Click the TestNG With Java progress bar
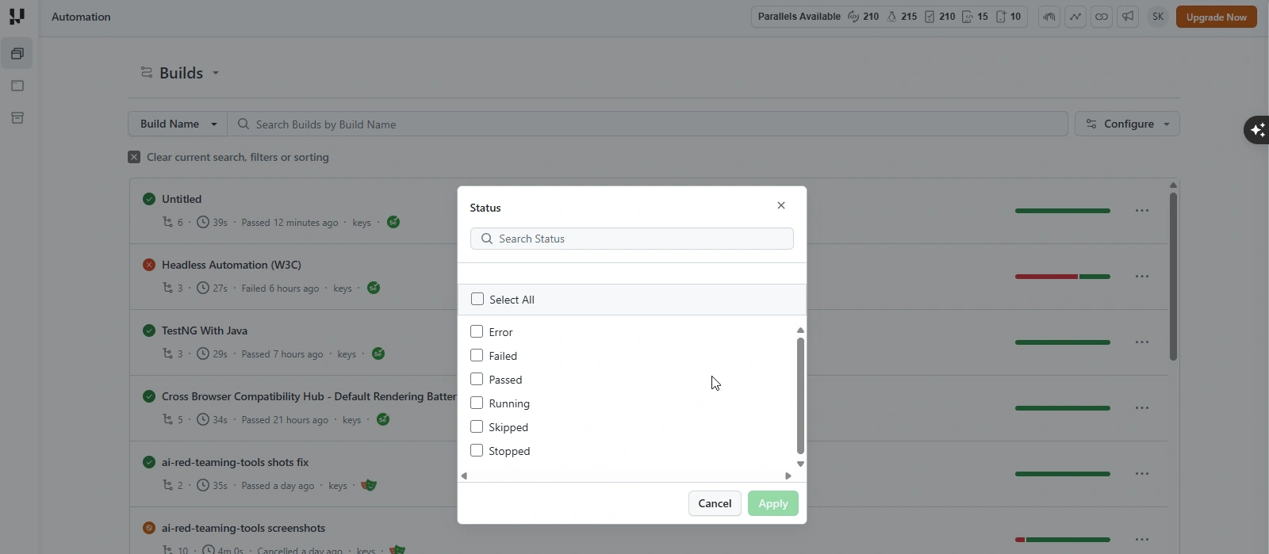 click(x=1063, y=342)
